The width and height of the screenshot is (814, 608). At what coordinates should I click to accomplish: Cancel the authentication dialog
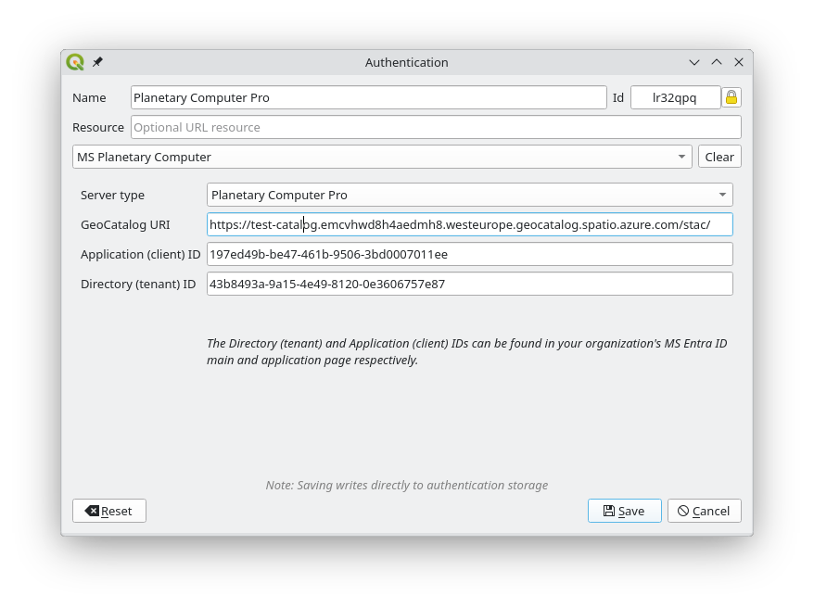[x=703, y=511]
